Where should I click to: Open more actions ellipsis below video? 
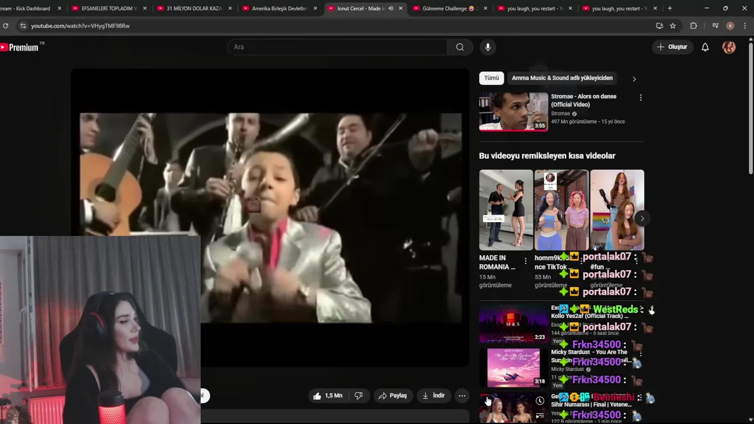pyautogui.click(x=462, y=396)
